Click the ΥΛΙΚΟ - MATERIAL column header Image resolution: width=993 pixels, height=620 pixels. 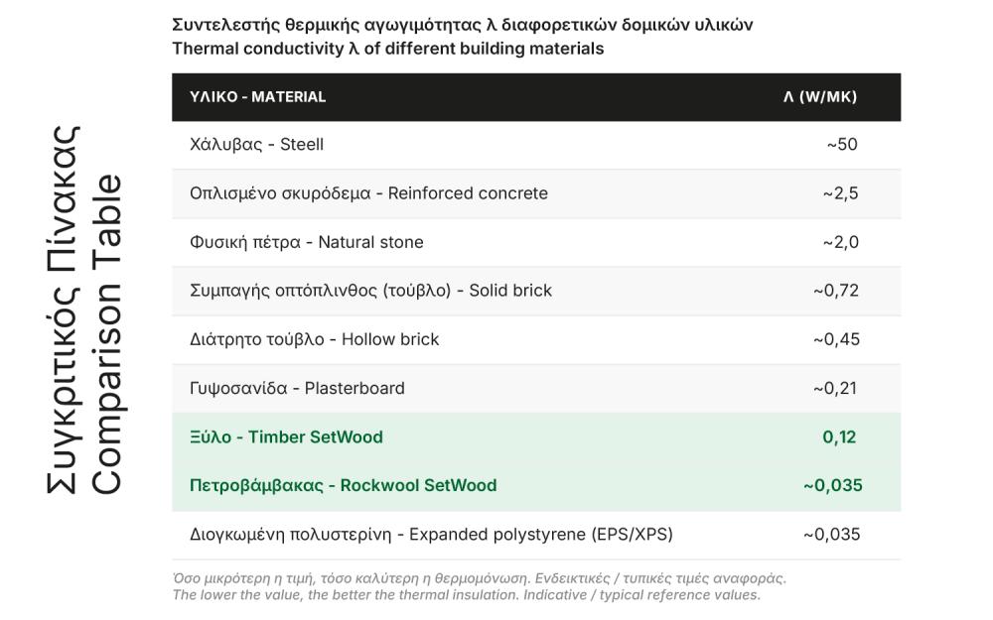257,97
